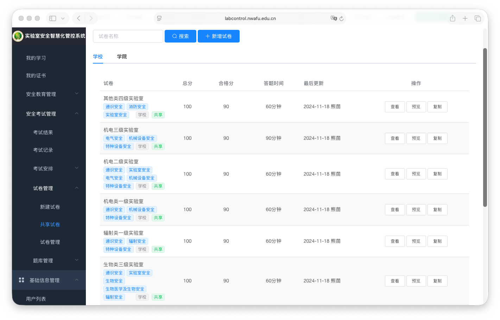Click 查看 for 生物类三级实验室

(x=395, y=281)
